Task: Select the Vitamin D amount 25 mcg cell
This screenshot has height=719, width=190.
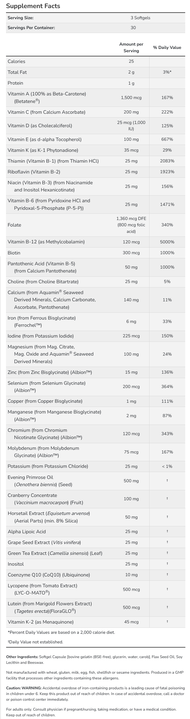Action: coord(131,125)
